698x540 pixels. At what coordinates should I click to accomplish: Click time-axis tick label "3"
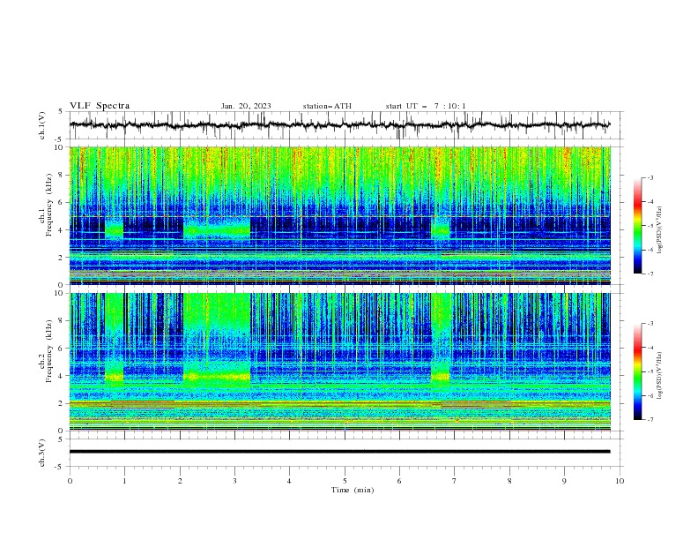point(234,481)
